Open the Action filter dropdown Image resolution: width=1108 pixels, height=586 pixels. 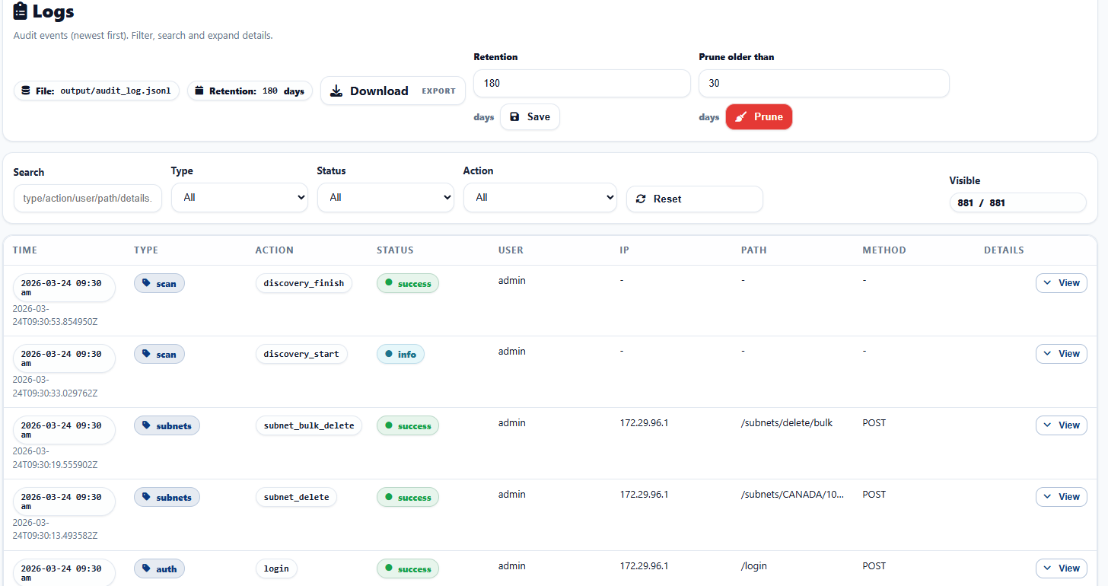540,197
